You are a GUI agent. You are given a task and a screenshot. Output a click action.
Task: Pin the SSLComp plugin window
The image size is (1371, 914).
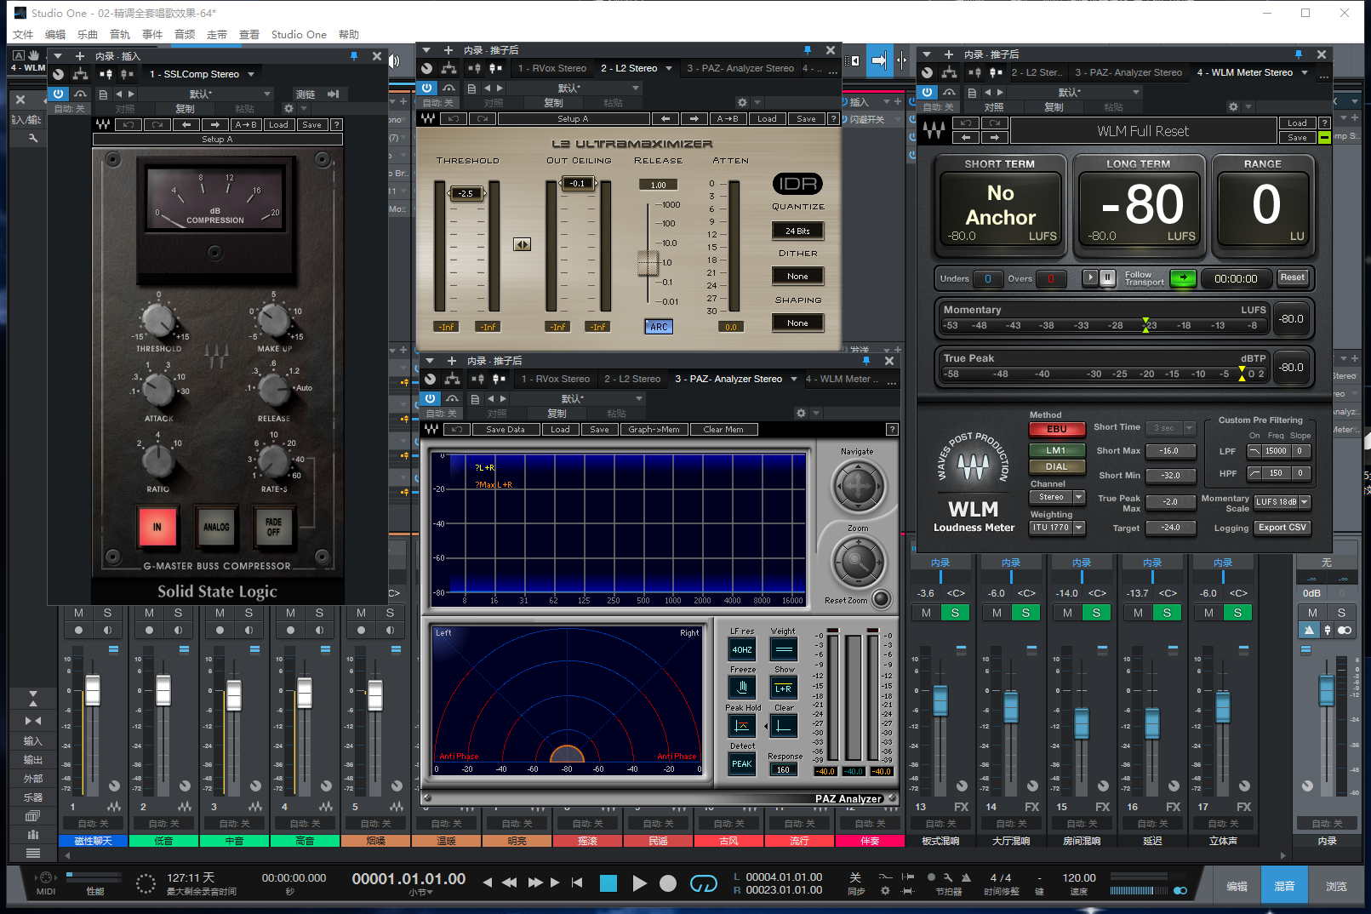(x=354, y=56)
